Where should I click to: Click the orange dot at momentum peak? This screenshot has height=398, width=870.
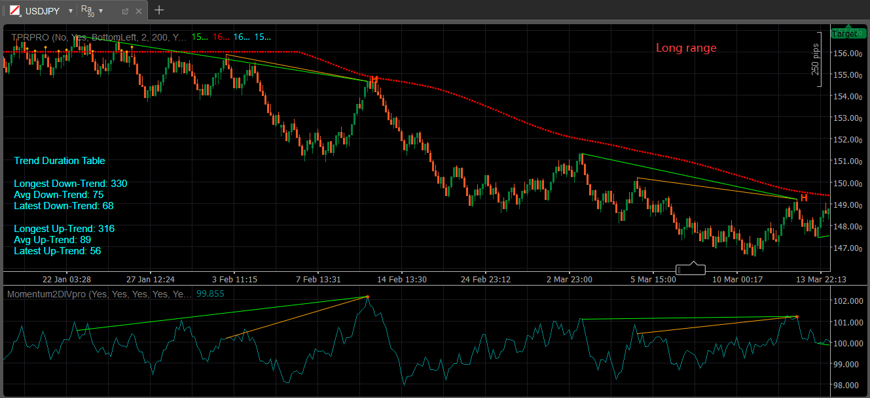coord(367,297)
